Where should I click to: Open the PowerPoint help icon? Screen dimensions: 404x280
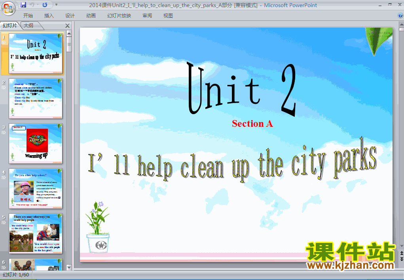point(400,15)
